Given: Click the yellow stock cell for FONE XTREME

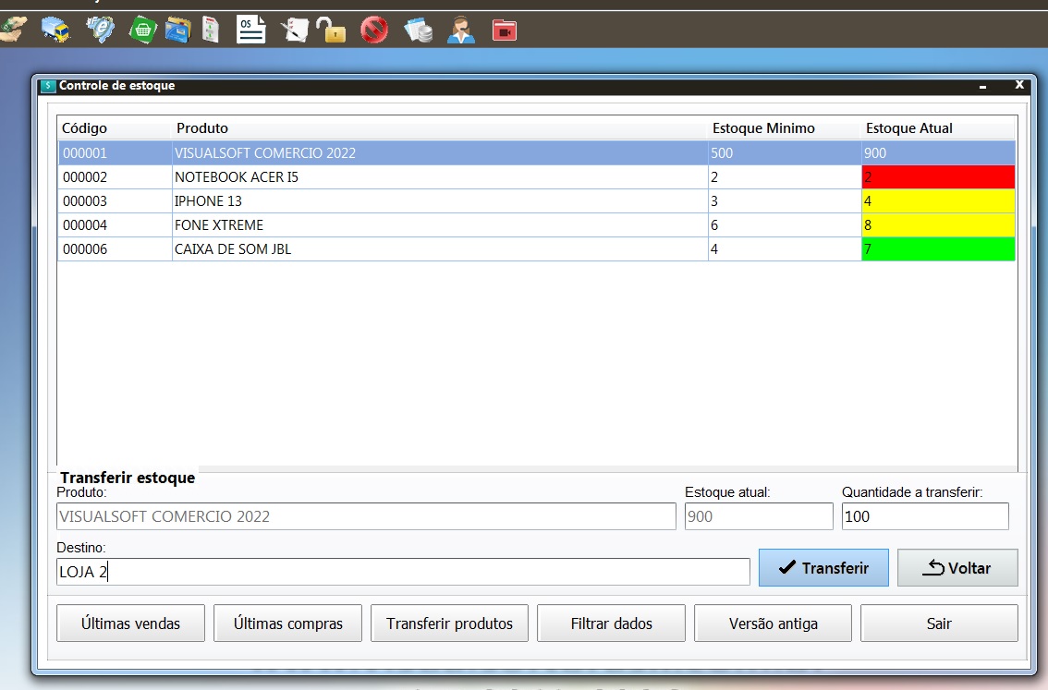Looking at the screenshot, I should coord(938,225).
